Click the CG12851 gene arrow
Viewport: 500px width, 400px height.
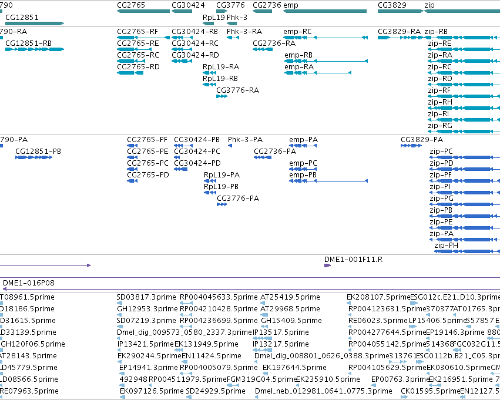(x=35, y=23)
